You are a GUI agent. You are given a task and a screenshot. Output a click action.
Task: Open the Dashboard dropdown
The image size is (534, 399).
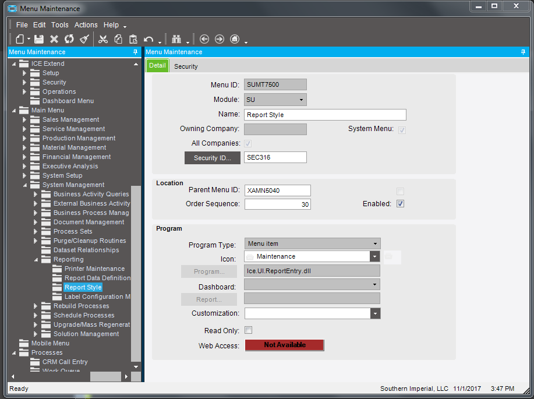374,284
